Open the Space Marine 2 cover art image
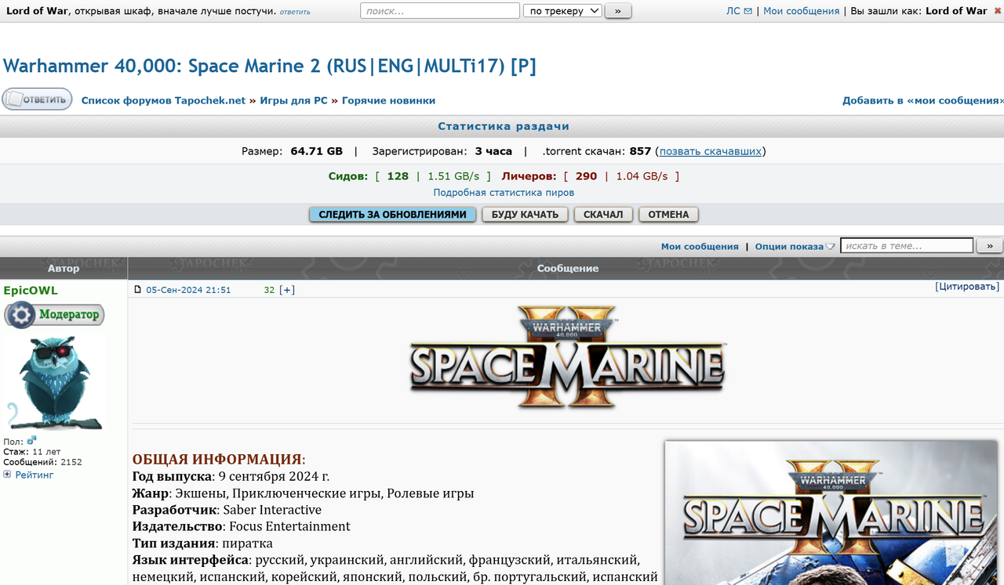This screenshot has width=1004, height=585. (x=831, y=513)
